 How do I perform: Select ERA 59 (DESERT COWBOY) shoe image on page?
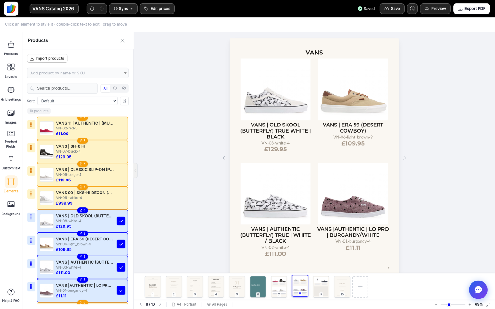click(353, 89)
